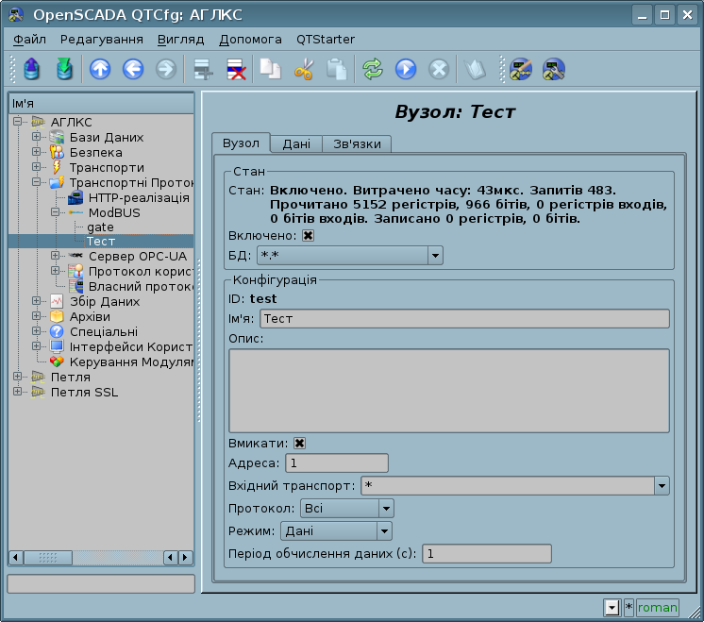Screen dimensions: 704x622
Task: Click the tree scrollbar rightmost arrow
Action: click(185, 558)
